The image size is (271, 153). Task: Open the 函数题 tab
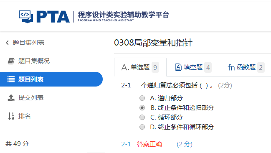tap(246, 67)
